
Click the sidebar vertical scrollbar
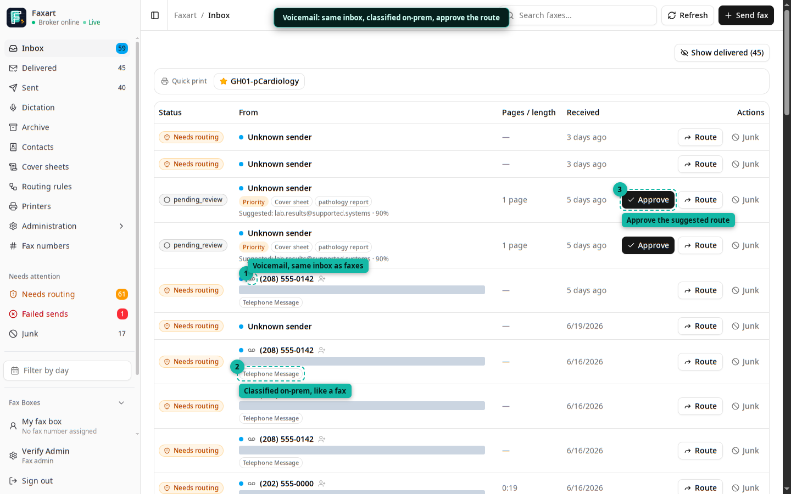point(137,209)
